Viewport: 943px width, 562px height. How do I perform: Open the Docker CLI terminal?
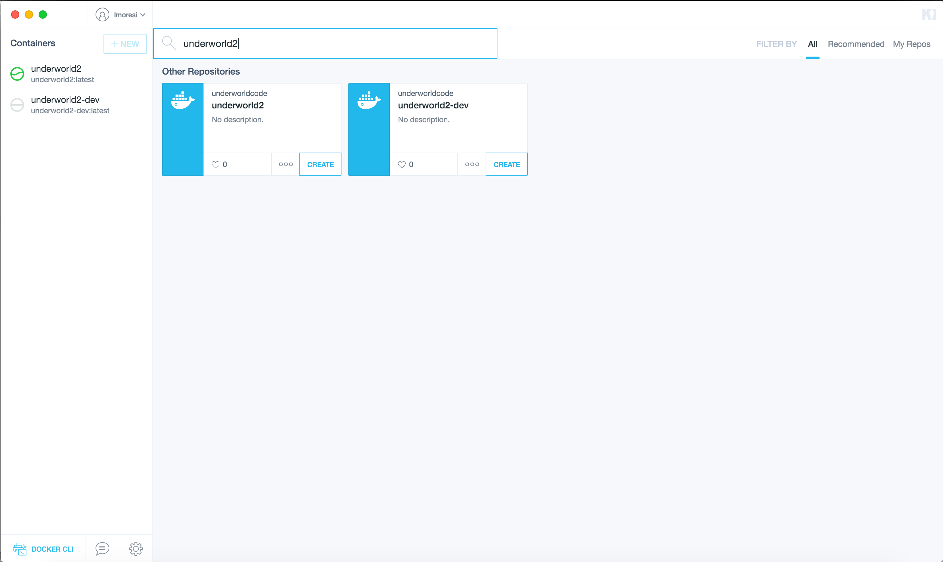[x=43, y=549]
